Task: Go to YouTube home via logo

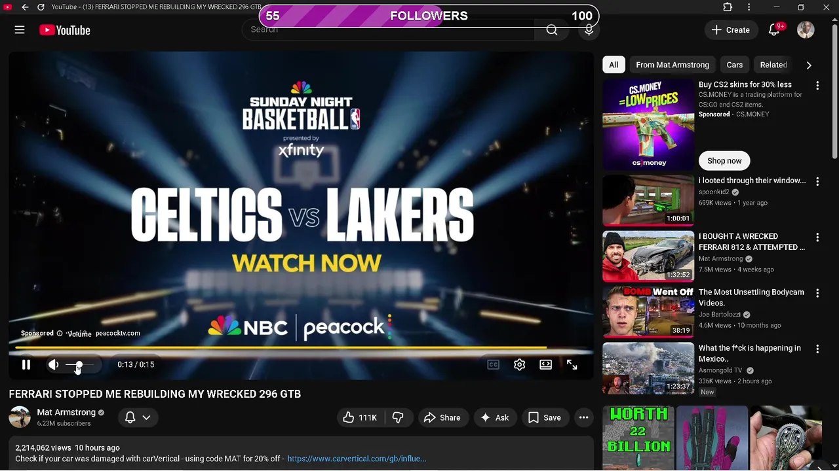Action: click(64, 30)
